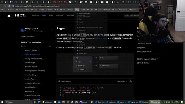Image resolution: width=185 pixels, height=104 pixels.
Task: Click the Windows taskbar search box
Action: [18, 102]
